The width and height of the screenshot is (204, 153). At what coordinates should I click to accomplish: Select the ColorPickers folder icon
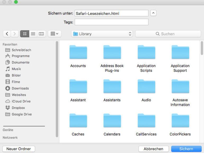click(x=180, y=121)
